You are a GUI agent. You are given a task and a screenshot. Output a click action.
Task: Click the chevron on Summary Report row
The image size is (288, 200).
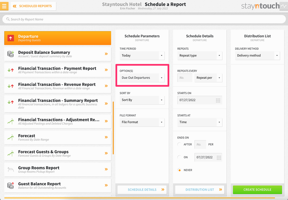tap(106, 103)
